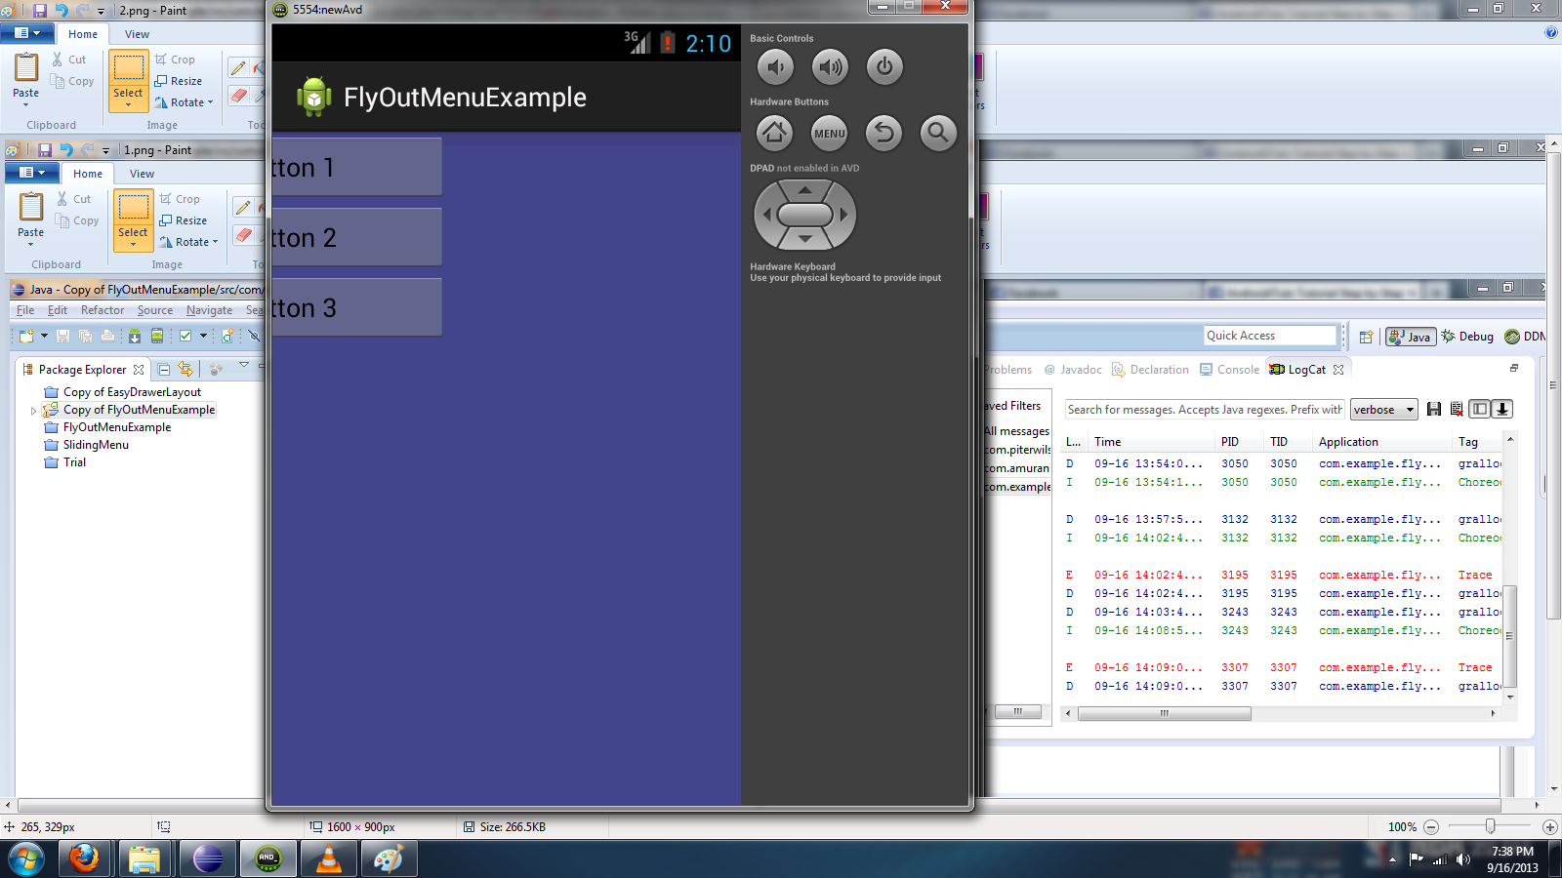
Task: Open Eclipse Edit menu
Action: point(58,310)
